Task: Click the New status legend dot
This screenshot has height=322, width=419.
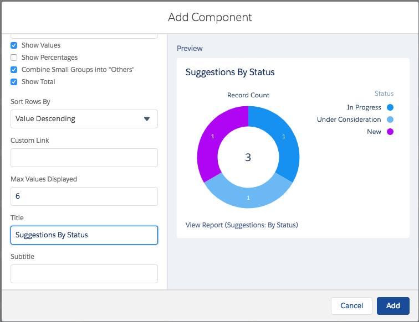Action: [390, 132]
